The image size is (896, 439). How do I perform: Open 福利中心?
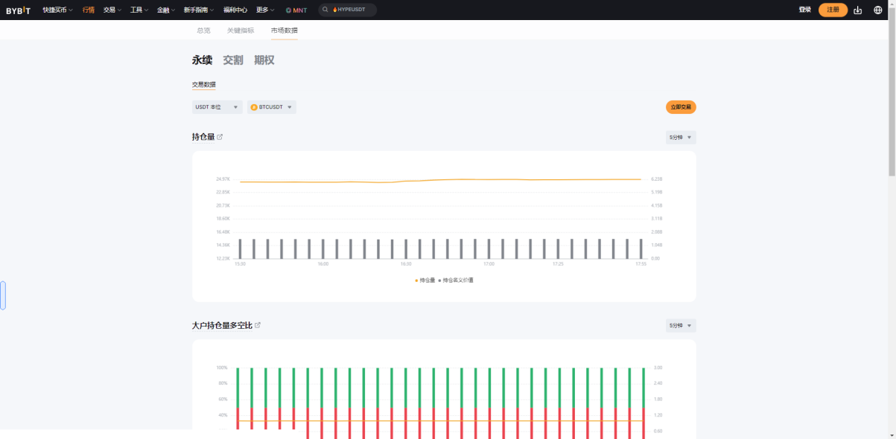235,10
